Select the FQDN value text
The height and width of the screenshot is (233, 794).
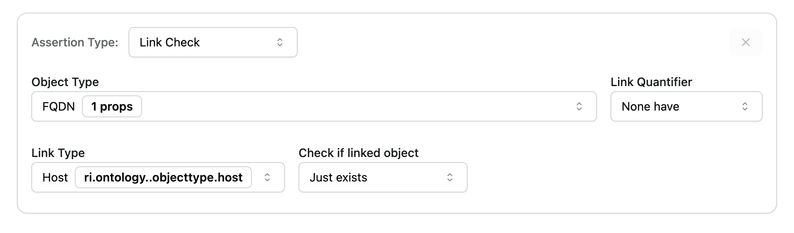[58, 106]
